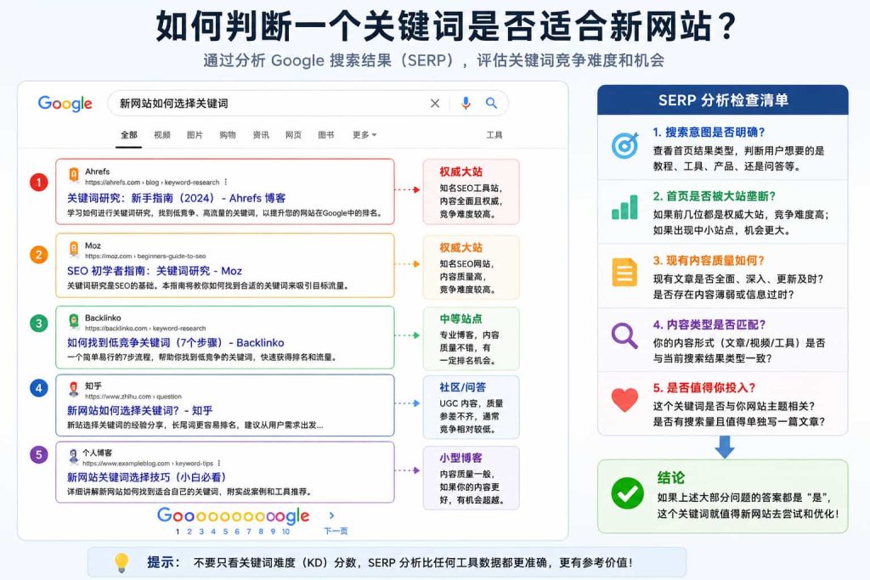870x580 pixels.
Task: Expand the 更多 dropdown in the search tabs
Action: (364, 135)
